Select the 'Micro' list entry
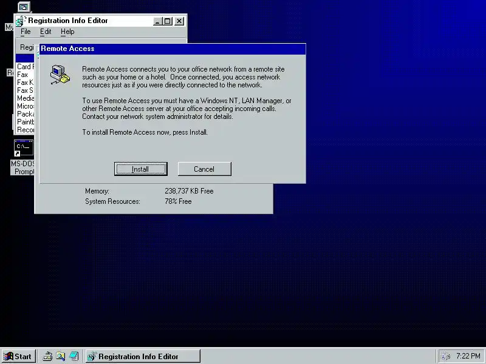 [25, 106]
